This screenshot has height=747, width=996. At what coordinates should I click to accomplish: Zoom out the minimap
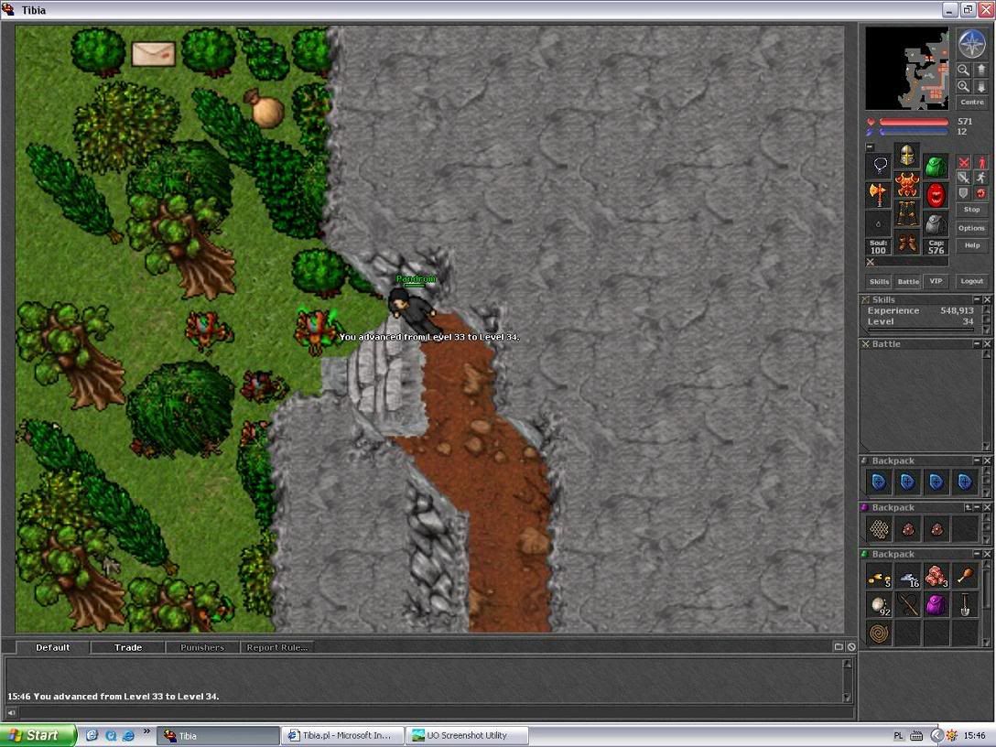tap(964, 70)
